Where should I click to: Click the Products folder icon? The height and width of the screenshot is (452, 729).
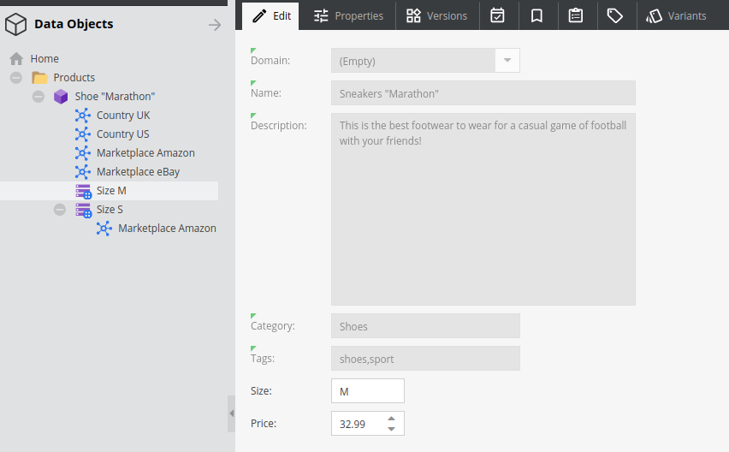[x=40, y=78]
